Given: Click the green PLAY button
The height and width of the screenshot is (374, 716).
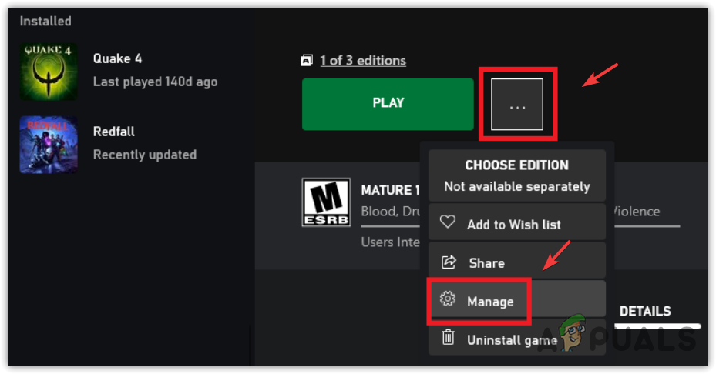Looking at the screenshot, I should [388, 103].
